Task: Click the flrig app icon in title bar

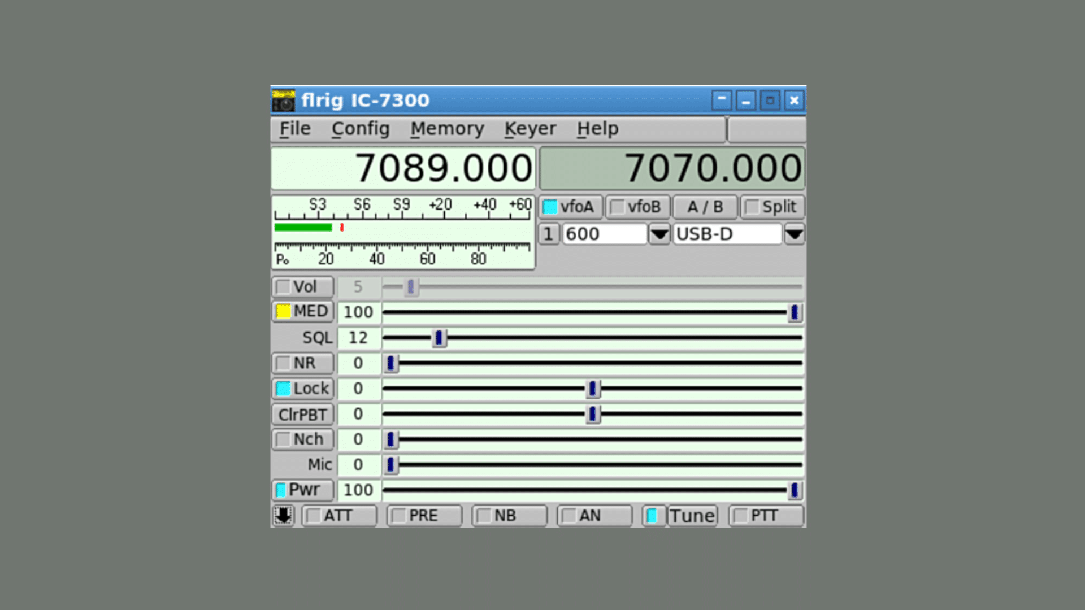Action: tap(283, 101)
